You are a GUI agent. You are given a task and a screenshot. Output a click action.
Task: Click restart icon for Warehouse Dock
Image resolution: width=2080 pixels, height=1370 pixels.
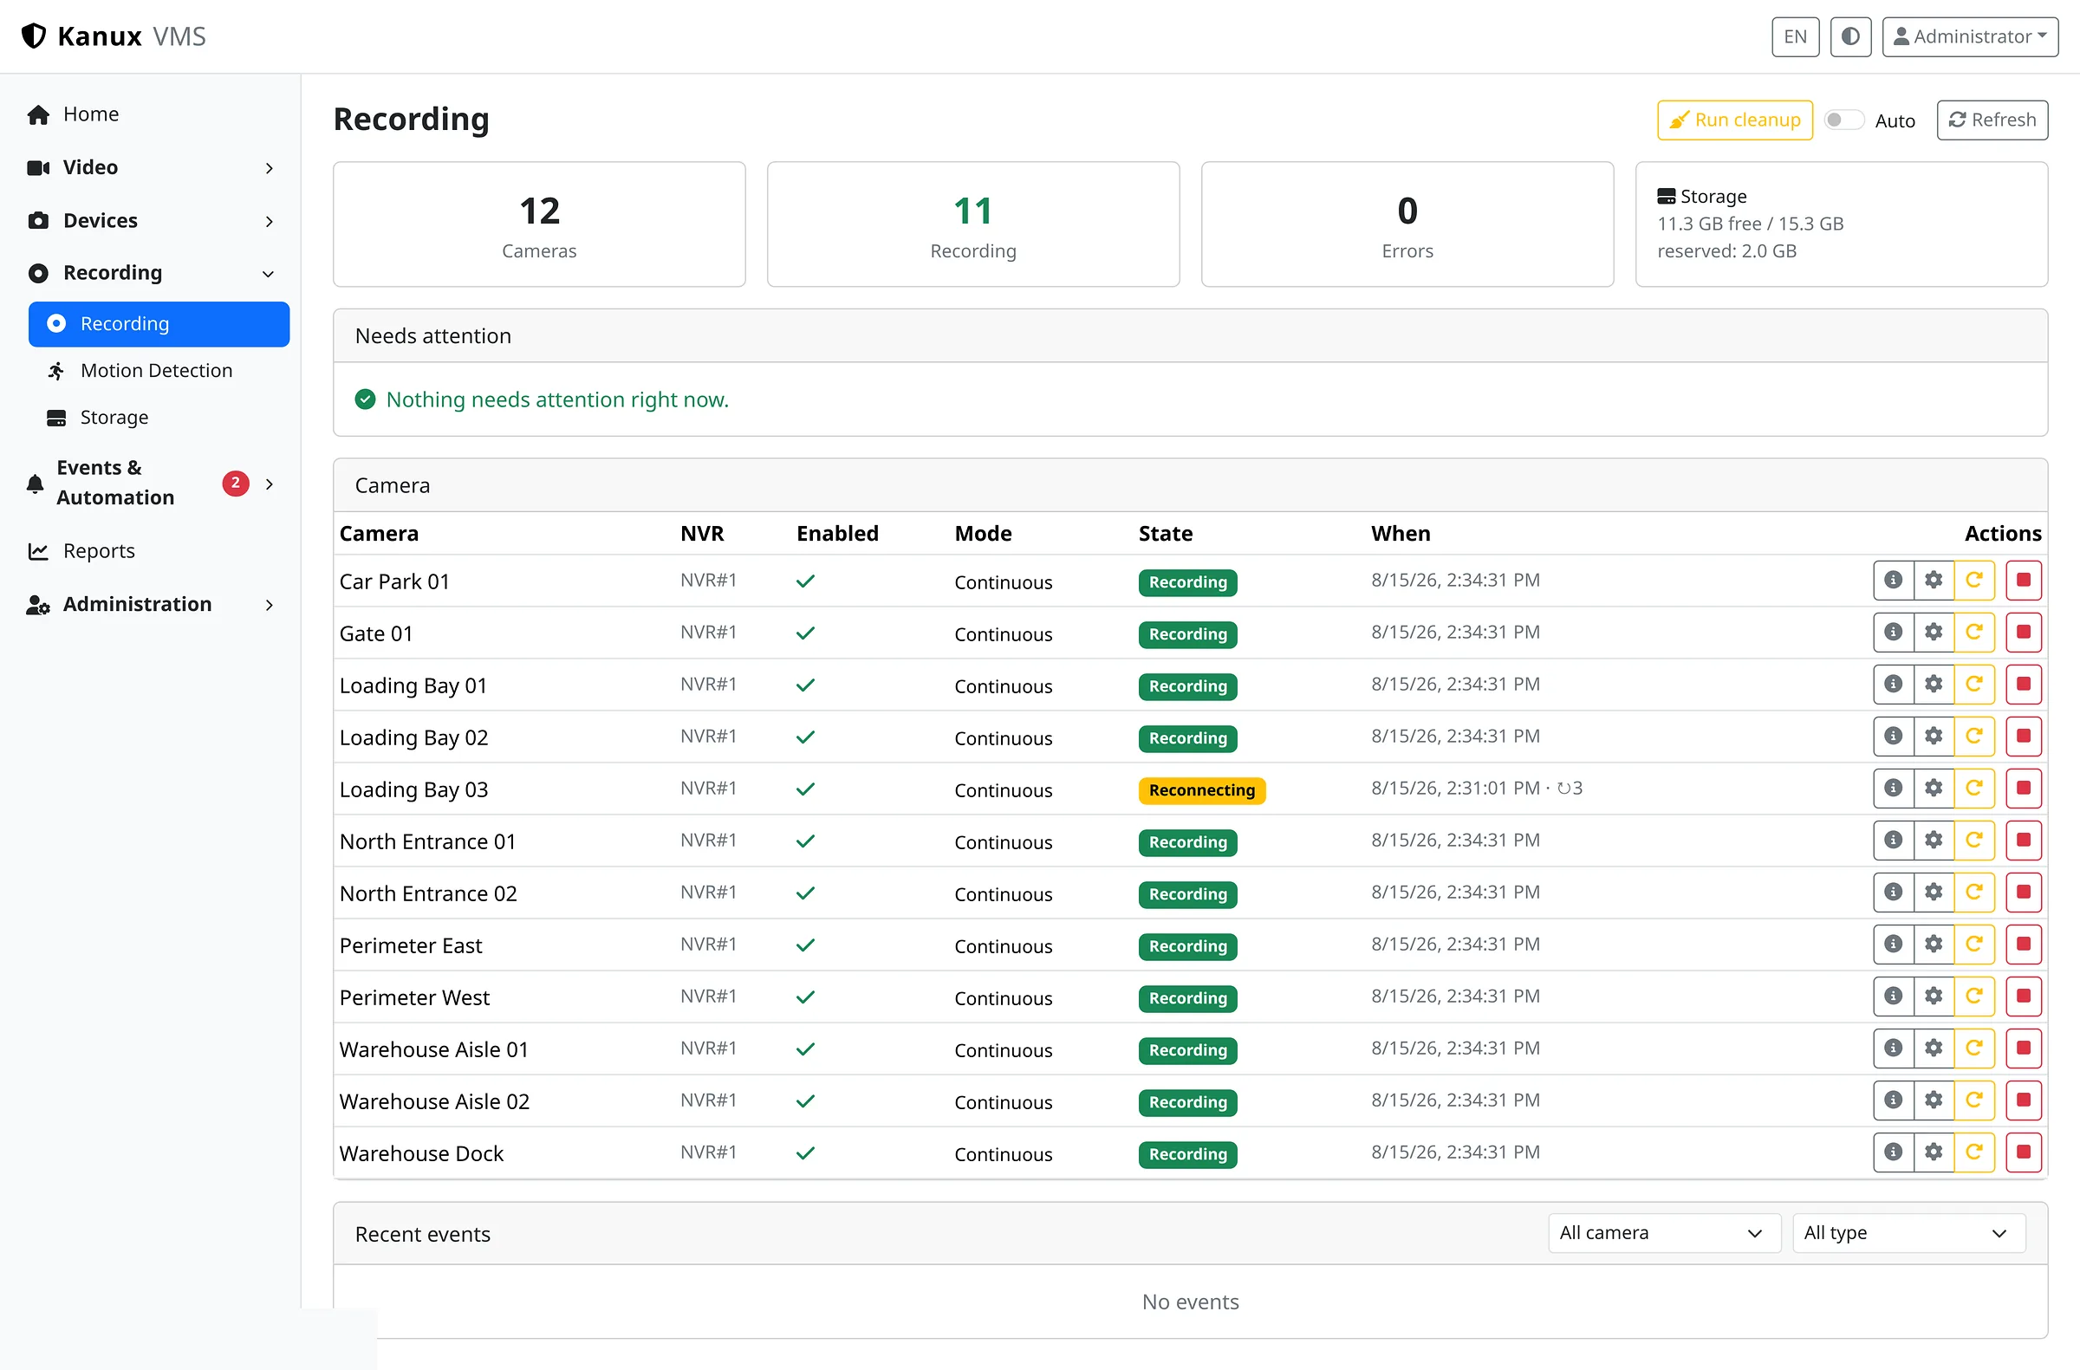1973,1152
